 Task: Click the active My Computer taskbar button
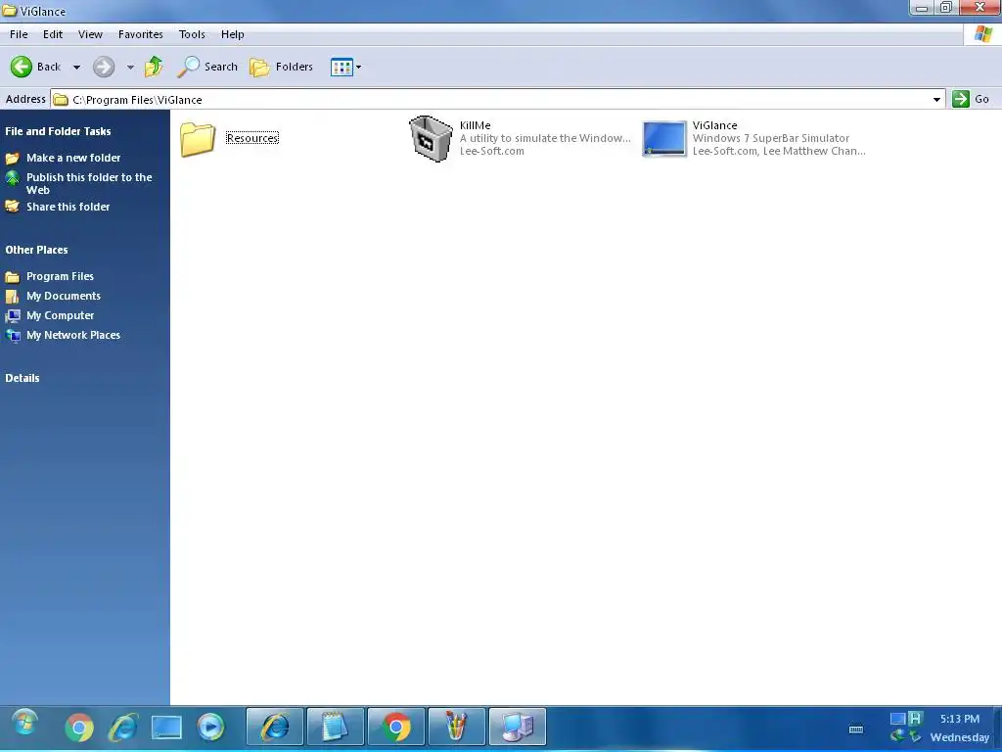pos(518,727)
